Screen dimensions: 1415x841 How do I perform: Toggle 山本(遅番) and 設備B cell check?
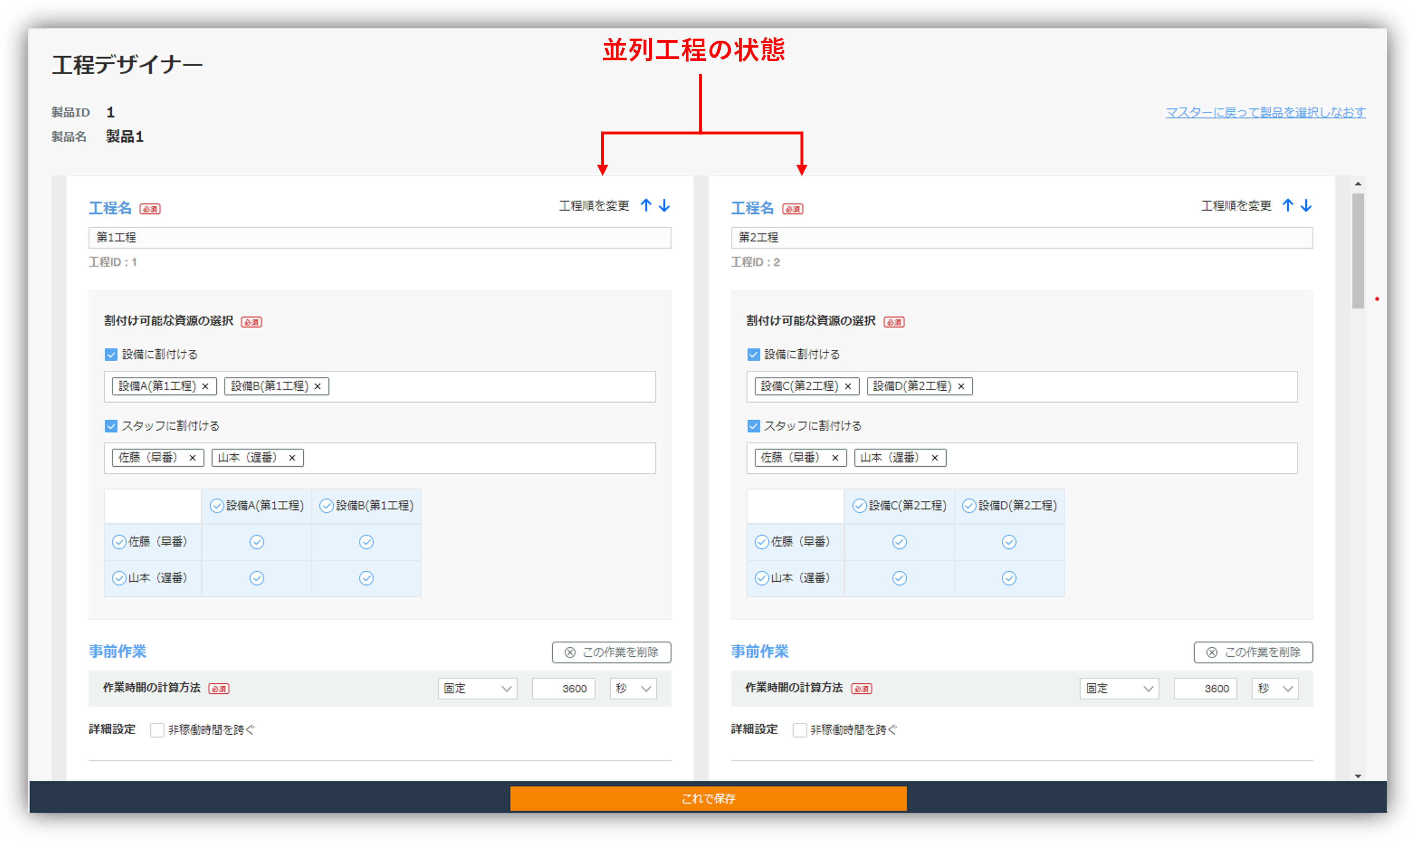pyautogui.click(x=366, y=578)
